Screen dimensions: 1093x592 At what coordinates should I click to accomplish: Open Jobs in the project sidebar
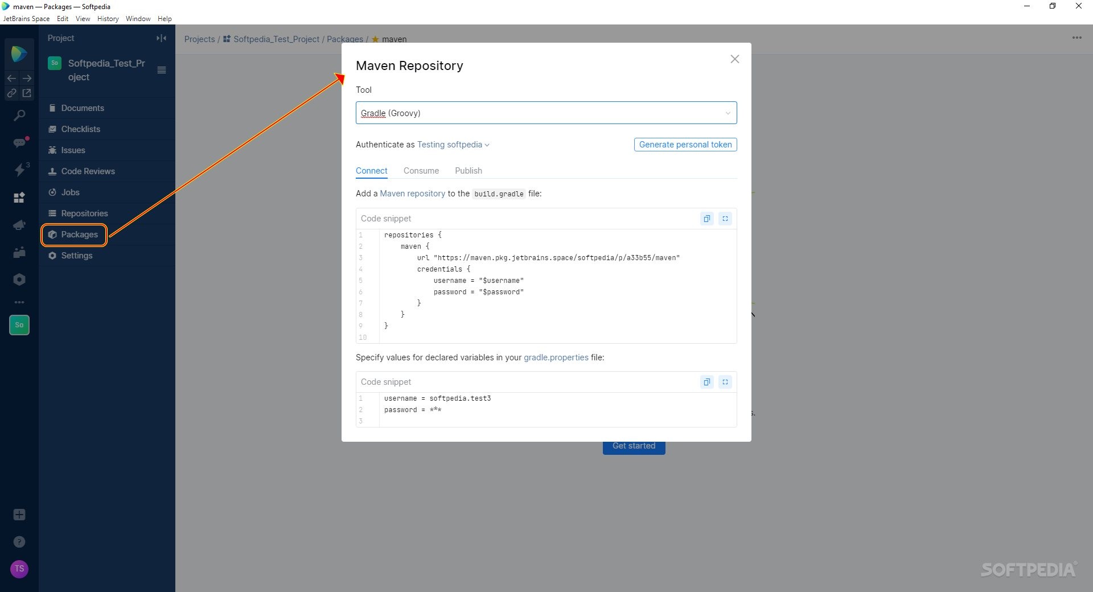[x=107, y=192]
